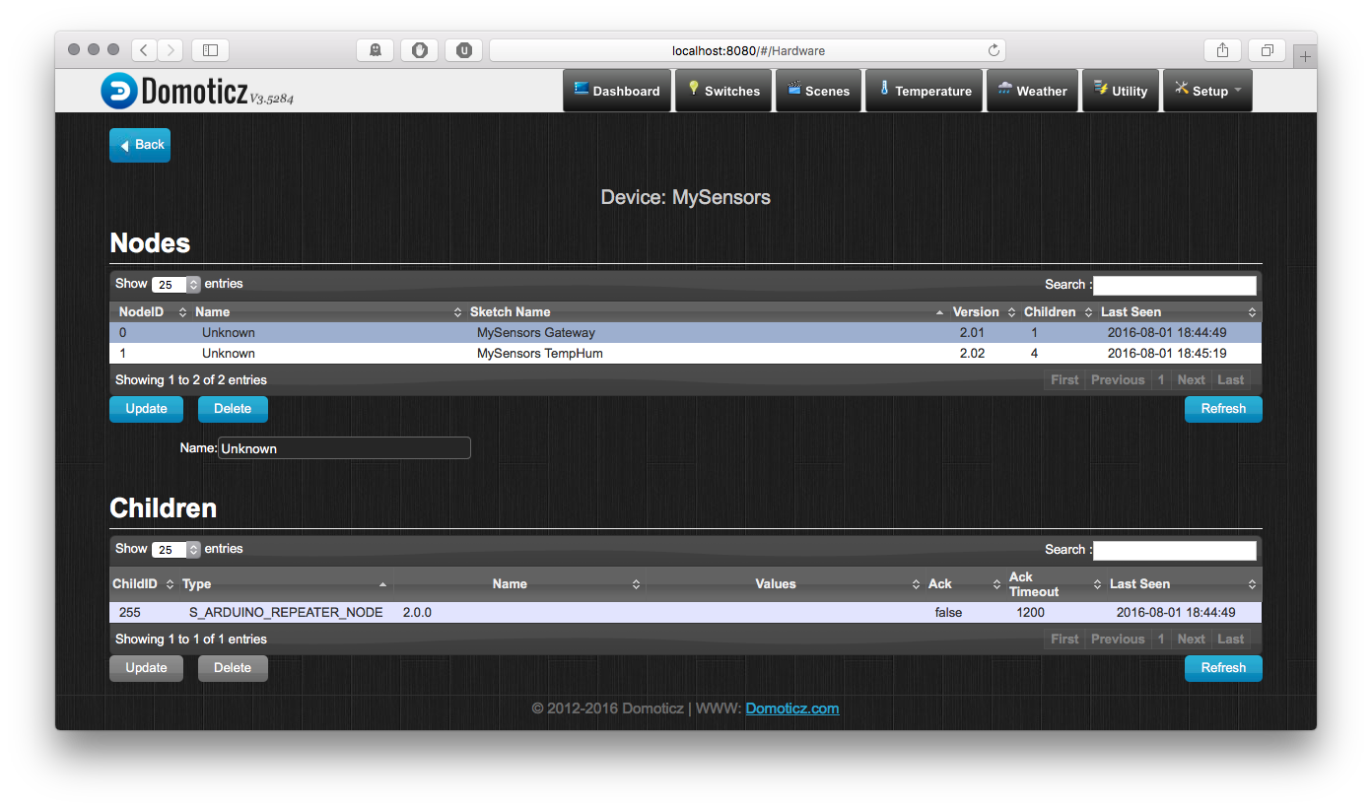Click Last Seen 2016-08-01 18:45:19 cell
Image resolution: width=1372 pixels, height=809 pixels.
click(1167, 354)
